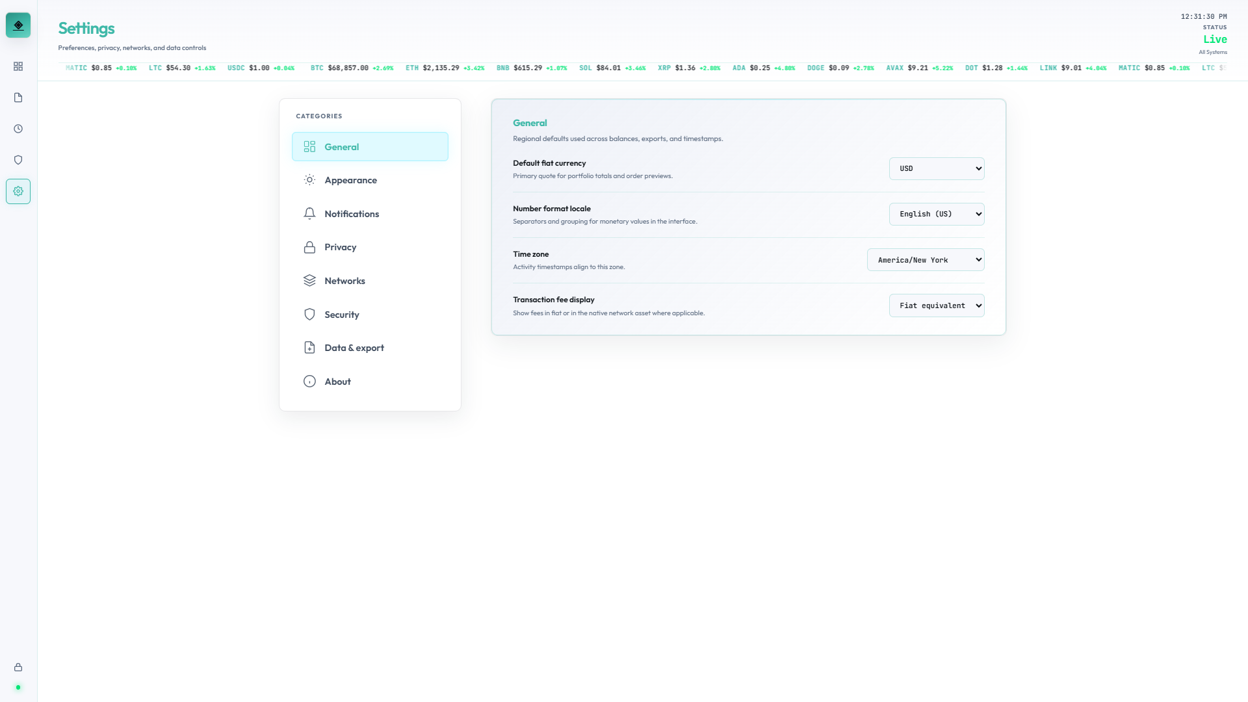This screenshot has height=702, width=1248.
Task: Click the teal app logo at the top
Action: 18,25
